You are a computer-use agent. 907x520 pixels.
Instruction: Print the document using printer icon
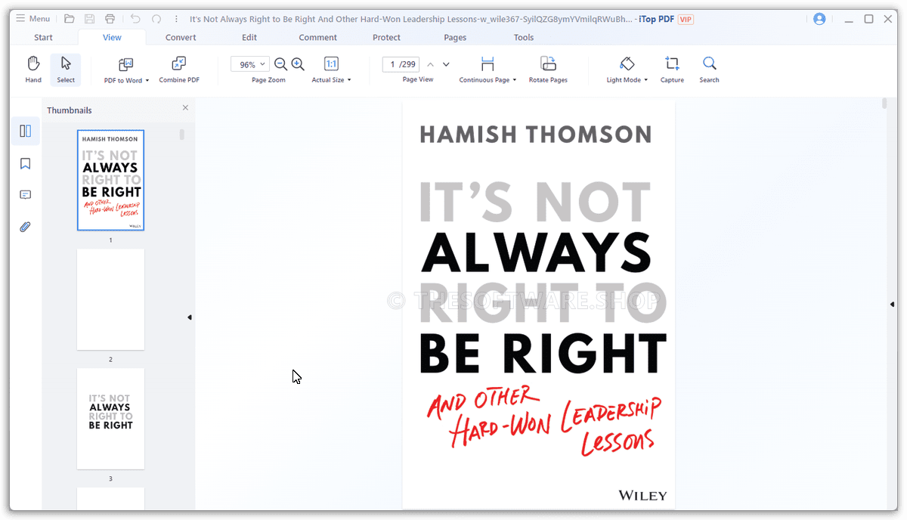point(110,19)
